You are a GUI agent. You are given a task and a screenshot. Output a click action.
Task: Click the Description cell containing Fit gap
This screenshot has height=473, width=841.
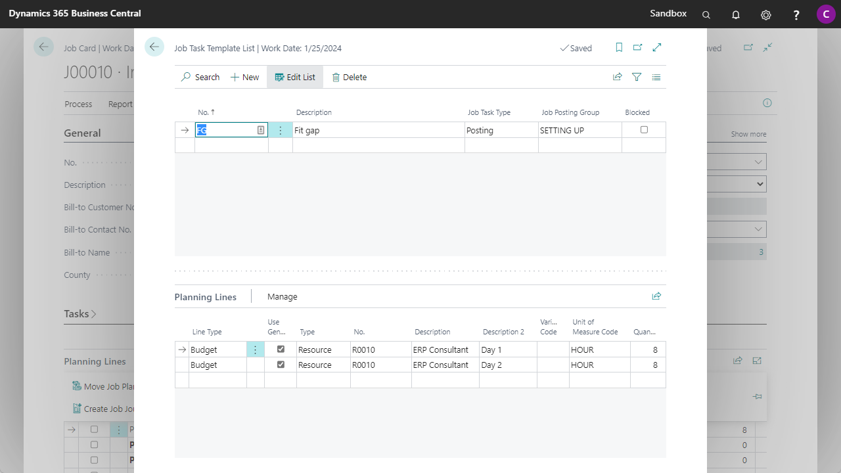coord(378,130)
